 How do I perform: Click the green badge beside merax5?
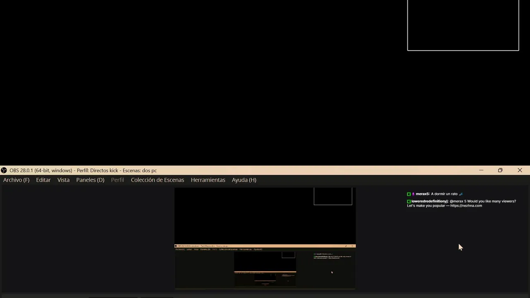409,194
